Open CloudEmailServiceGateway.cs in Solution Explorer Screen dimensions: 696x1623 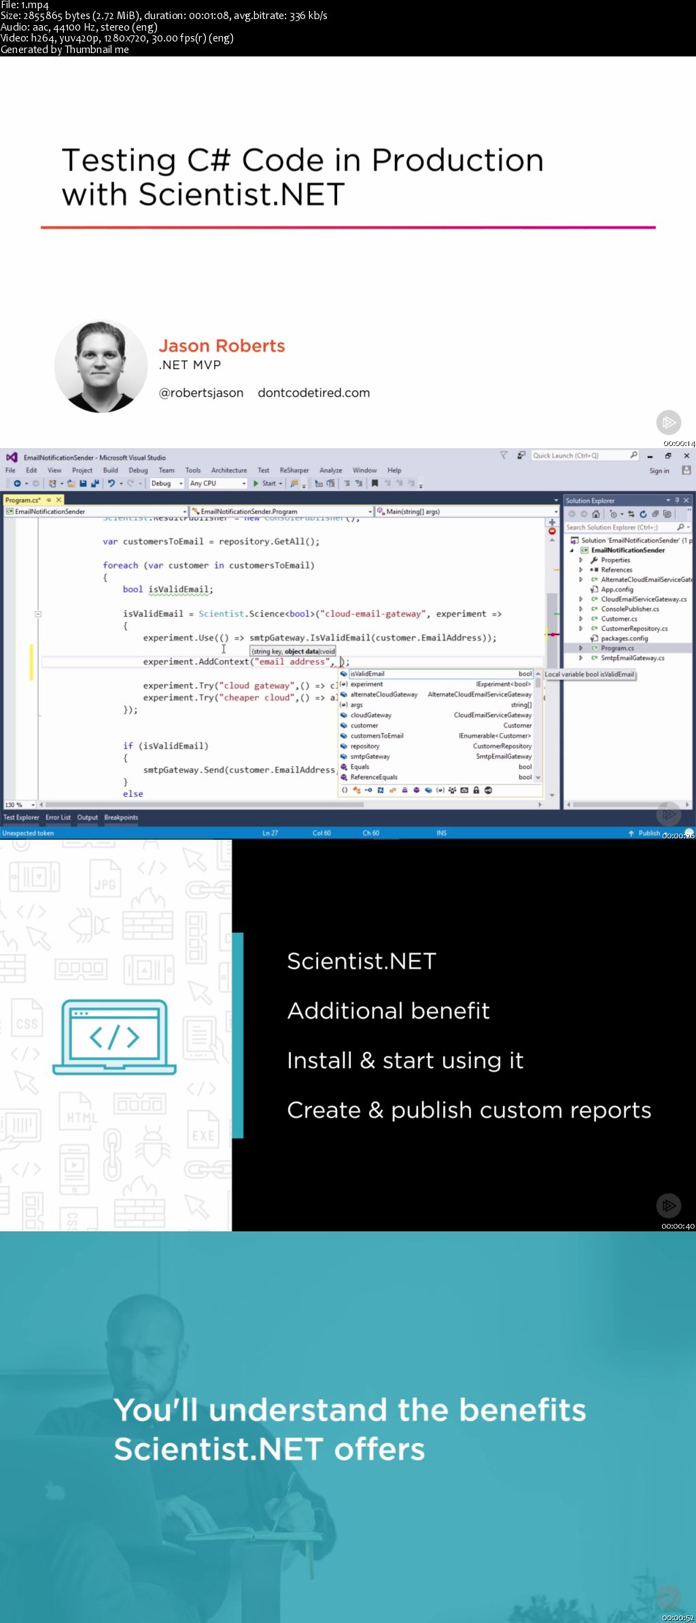(x=643, y=599)
